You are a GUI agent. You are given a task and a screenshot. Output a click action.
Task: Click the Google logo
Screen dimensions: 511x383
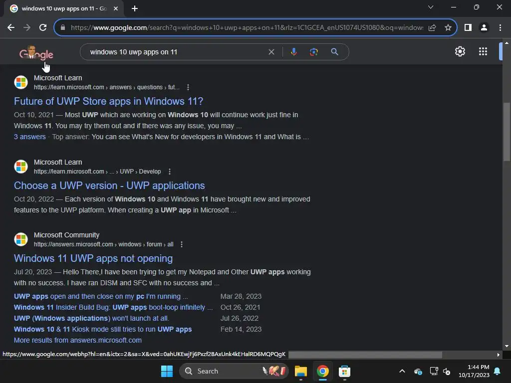point(36,53)
